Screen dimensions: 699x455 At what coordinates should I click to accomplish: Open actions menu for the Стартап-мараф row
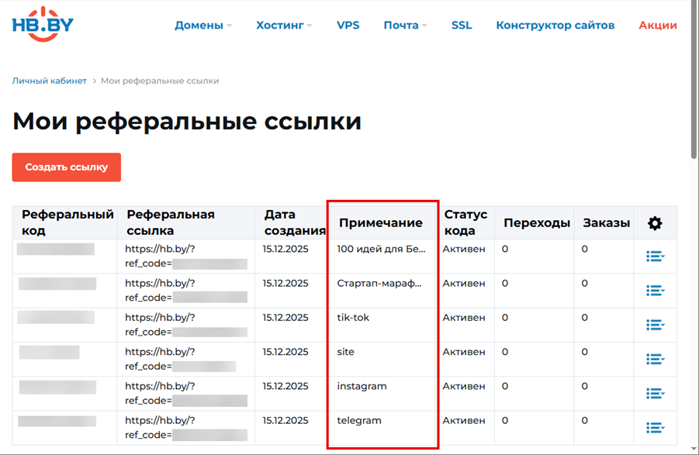(656, 291)
